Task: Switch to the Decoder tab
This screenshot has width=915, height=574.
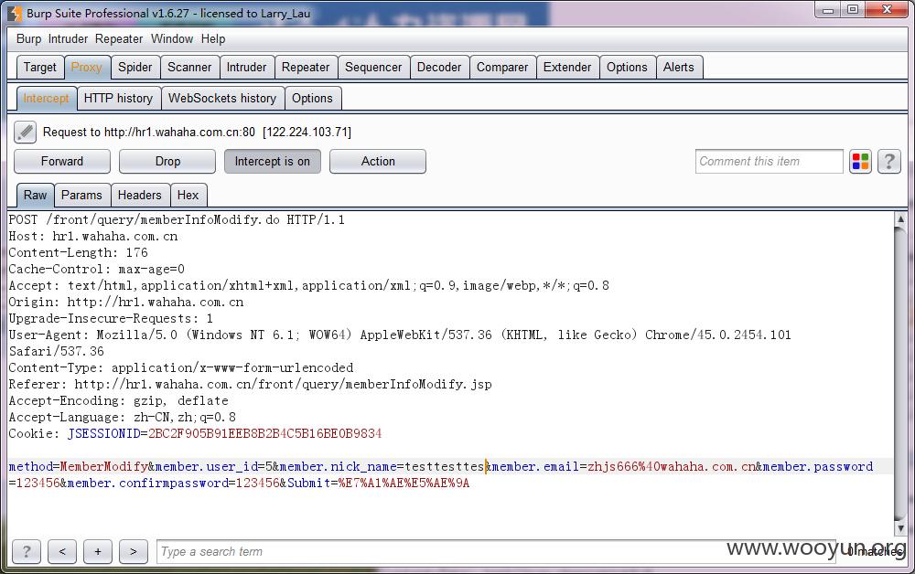Action: [x=439, y=67]
